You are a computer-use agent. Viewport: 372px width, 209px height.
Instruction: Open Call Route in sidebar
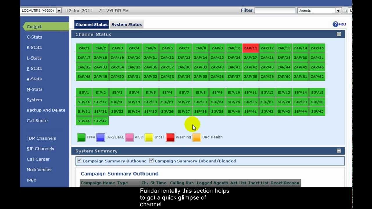pos(37,120)
